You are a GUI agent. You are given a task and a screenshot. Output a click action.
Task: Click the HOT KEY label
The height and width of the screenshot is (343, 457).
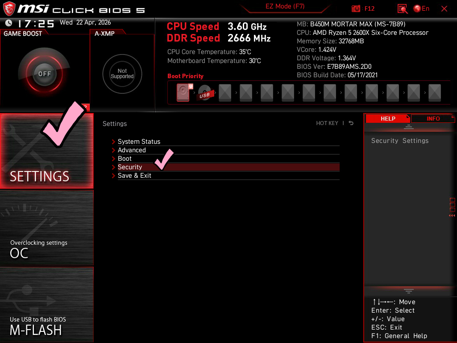click(x=327, y=123)
